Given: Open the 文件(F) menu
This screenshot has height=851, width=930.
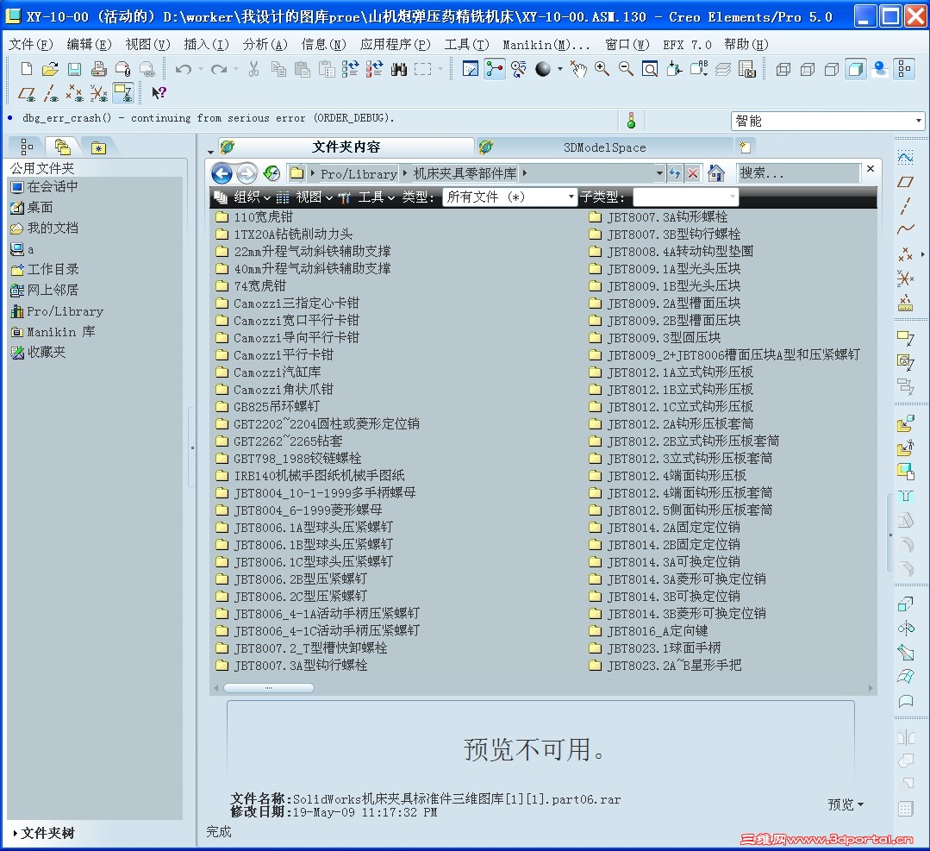Looking at the screenshot, I should (31, 45).
